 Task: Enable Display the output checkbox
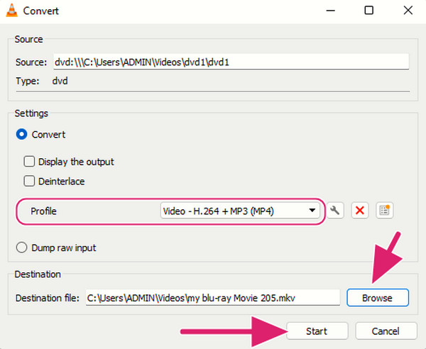pyautogui.click(x=29, y=162)
